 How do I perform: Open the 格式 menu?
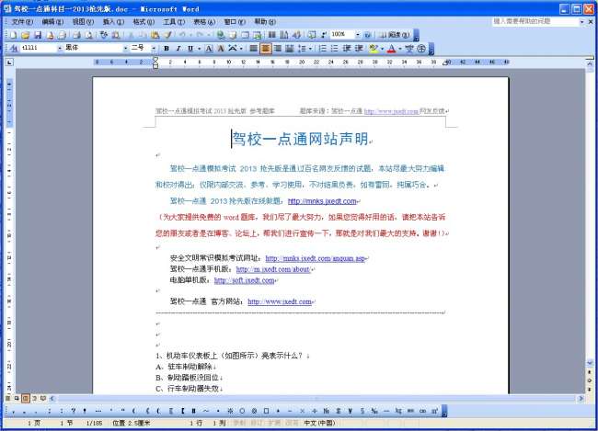coord(144,22)
